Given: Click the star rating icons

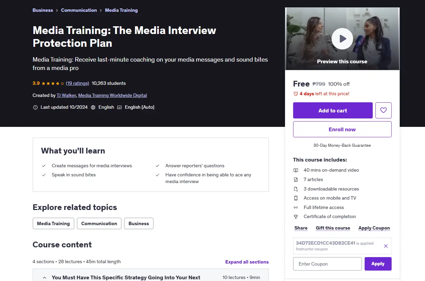Looking at the screenshot, I should tap(53, 83).
